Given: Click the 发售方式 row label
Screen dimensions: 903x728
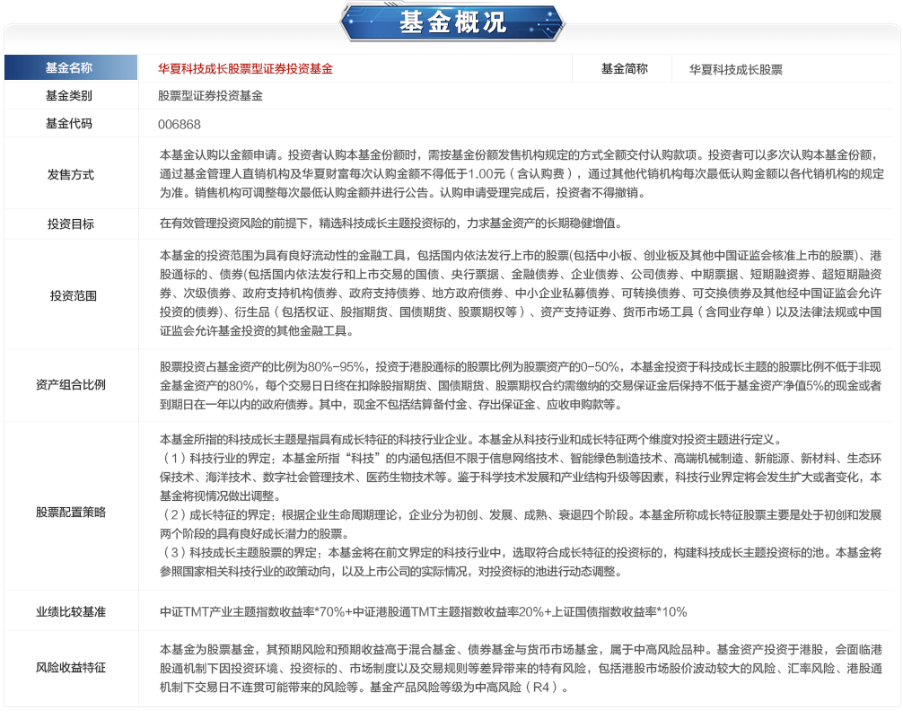Looking at the screenshot, I should coord(70,174).
